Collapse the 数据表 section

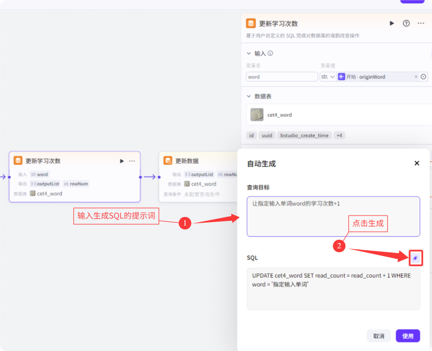248,96
